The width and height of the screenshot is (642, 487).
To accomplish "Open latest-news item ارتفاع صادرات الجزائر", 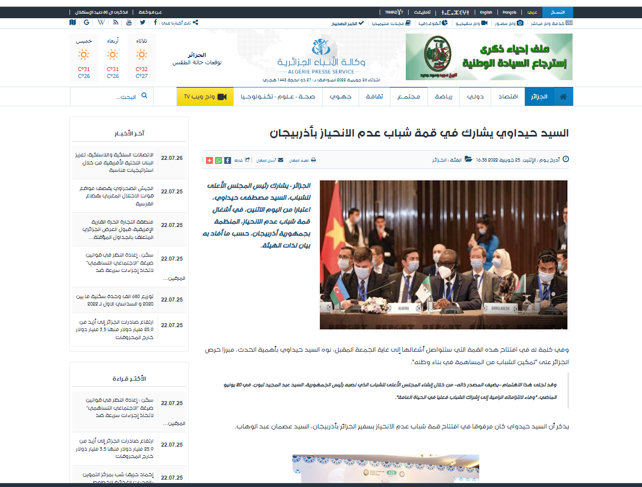I will [114, 329].
